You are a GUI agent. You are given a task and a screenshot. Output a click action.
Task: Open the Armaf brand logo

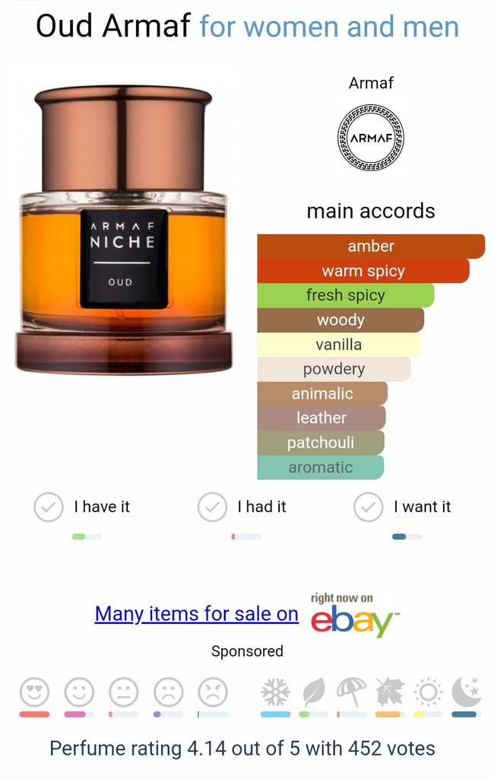[x=370, y=138]
